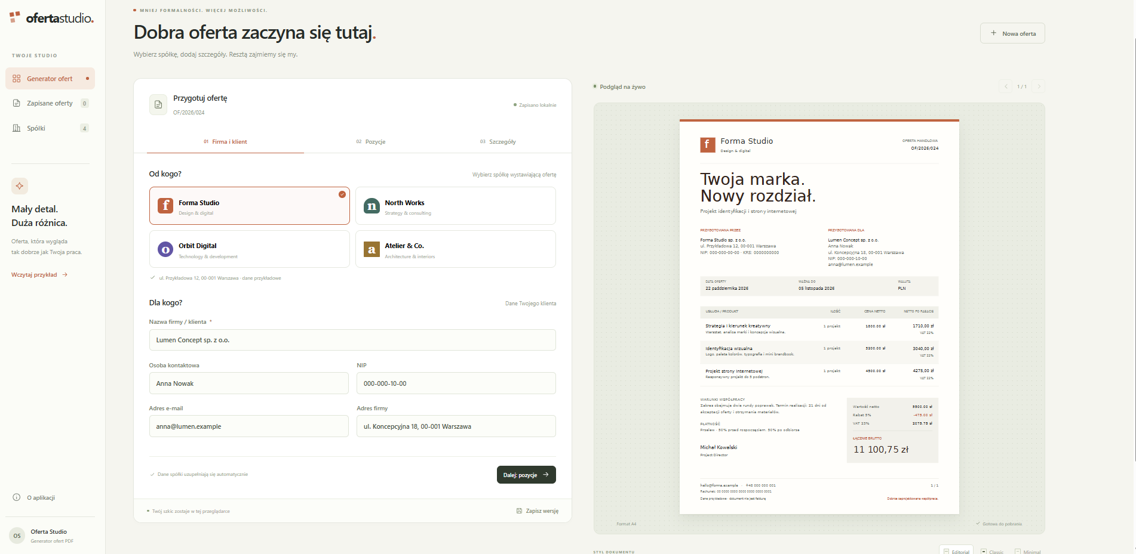The height and width of the screenshot is (554, 1136).
Task: Click the Orbit Digital o logo icon
Action: click(165, 249)
